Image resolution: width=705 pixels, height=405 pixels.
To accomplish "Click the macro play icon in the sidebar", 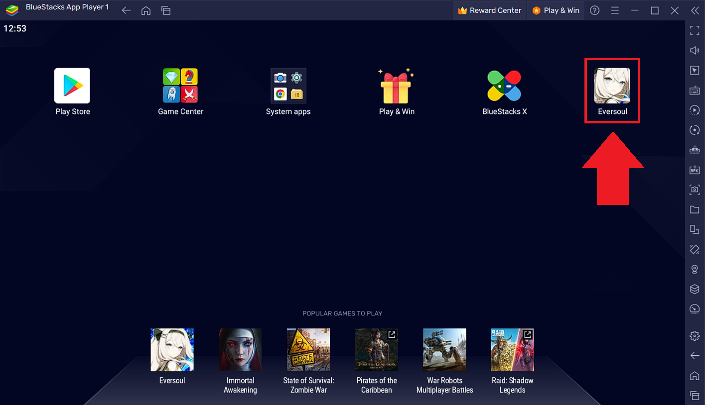I will (695, 110).
